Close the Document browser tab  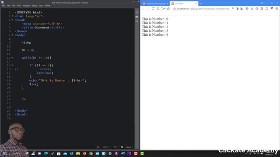[196, 3]
